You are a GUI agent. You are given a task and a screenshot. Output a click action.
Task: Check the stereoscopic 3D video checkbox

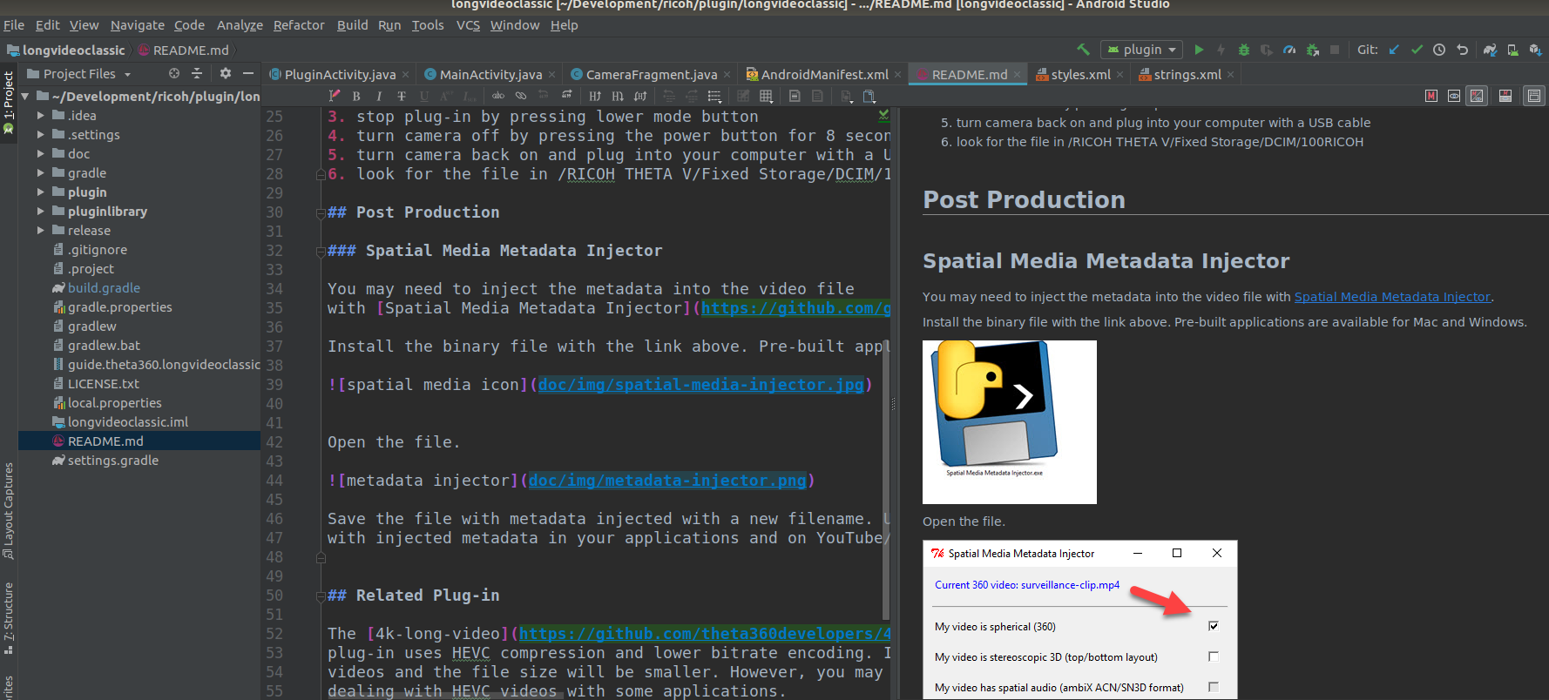click(1213, 656)
